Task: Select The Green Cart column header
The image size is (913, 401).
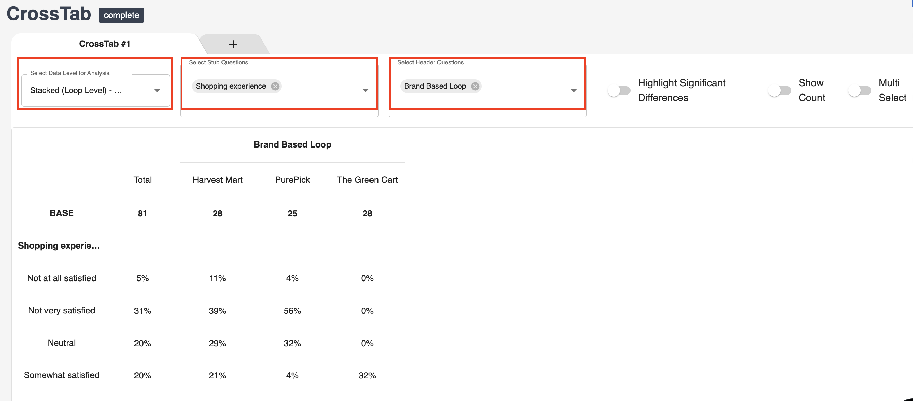Action: pyautogui.click(x=367, y=180)
